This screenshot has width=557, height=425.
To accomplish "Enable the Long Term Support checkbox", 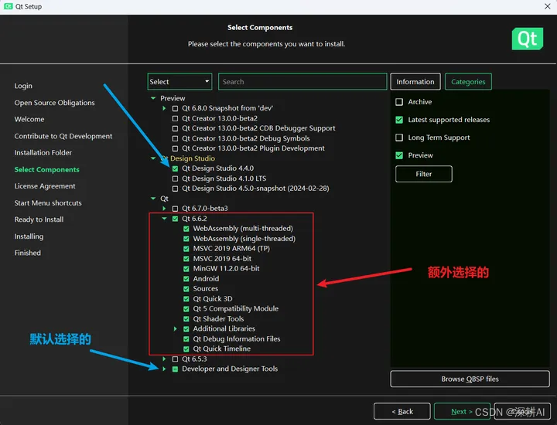I will point(399,138).
